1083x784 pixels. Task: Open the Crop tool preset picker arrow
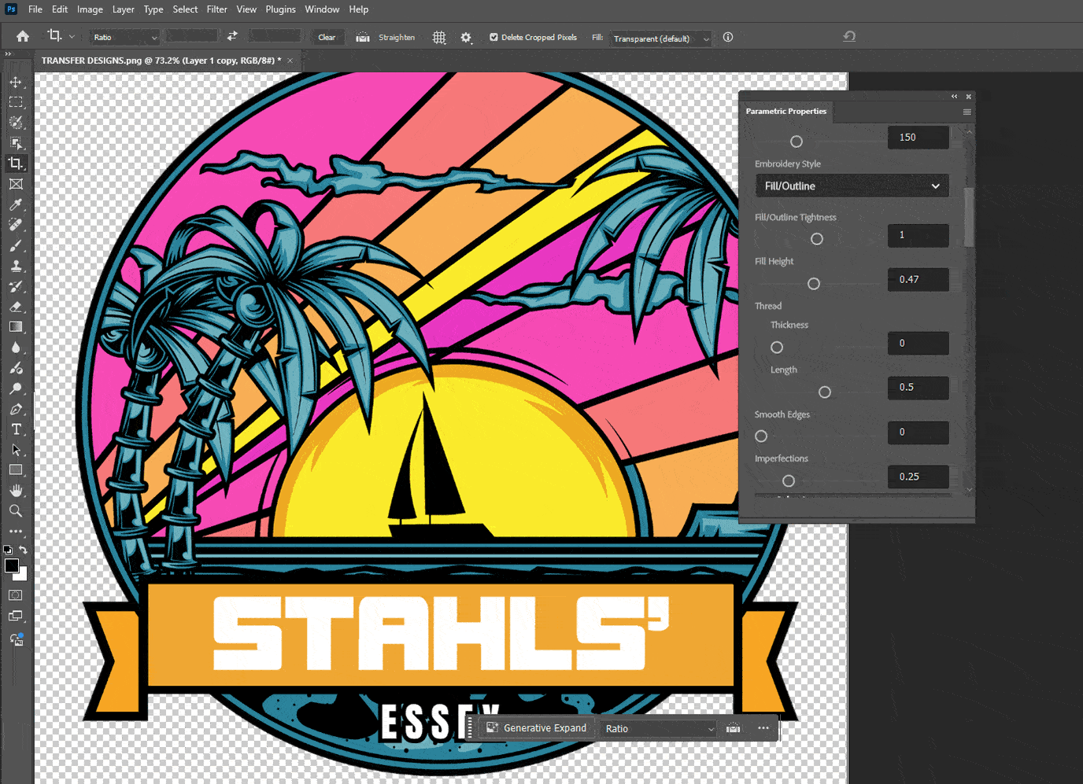pyautogui.click(x=72, y=36)
